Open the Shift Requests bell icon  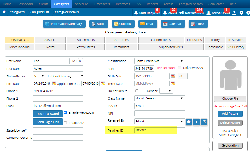[x=136, y=13]
